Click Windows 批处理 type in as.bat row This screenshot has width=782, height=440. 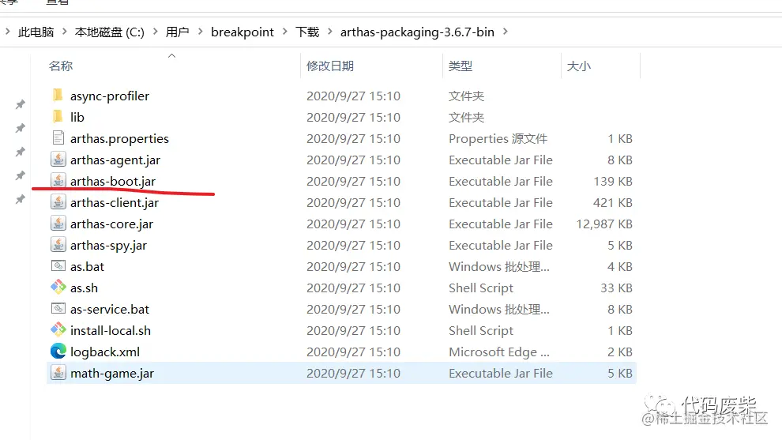[498, 266]
